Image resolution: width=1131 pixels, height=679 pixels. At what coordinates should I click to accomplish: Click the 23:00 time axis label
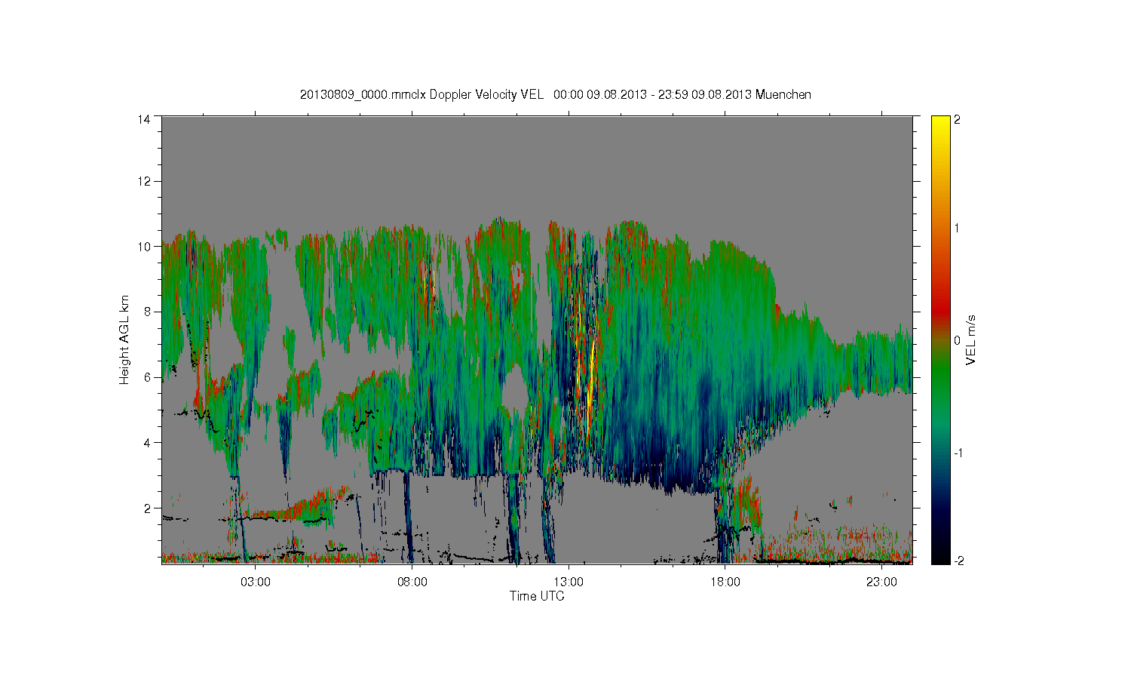[x=881, y=582]
